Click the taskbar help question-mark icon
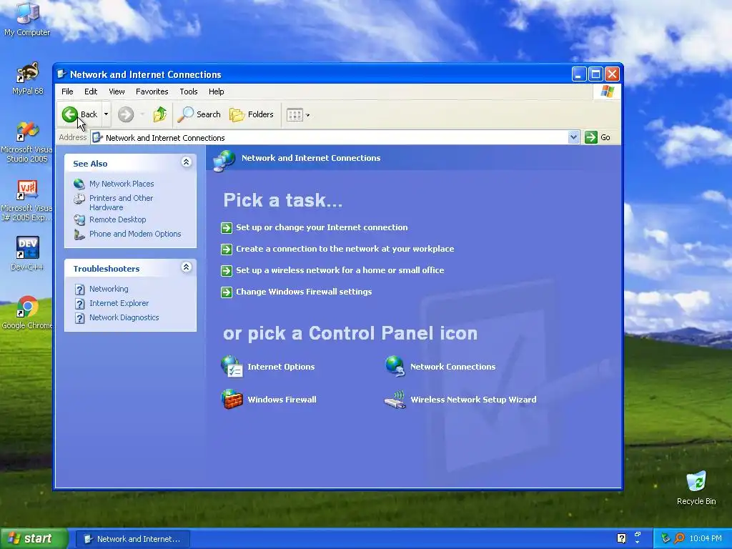 tap(621, 539)
